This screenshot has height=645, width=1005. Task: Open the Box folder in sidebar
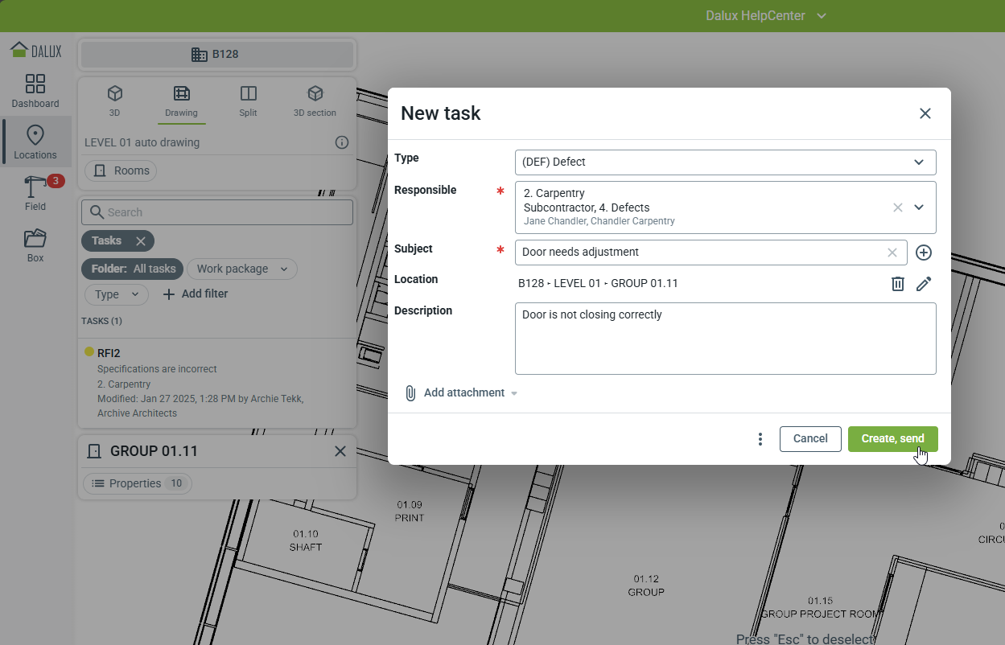(x=35, y=245)
